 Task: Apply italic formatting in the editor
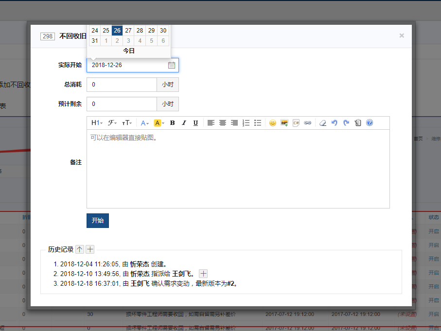[184, 123]
